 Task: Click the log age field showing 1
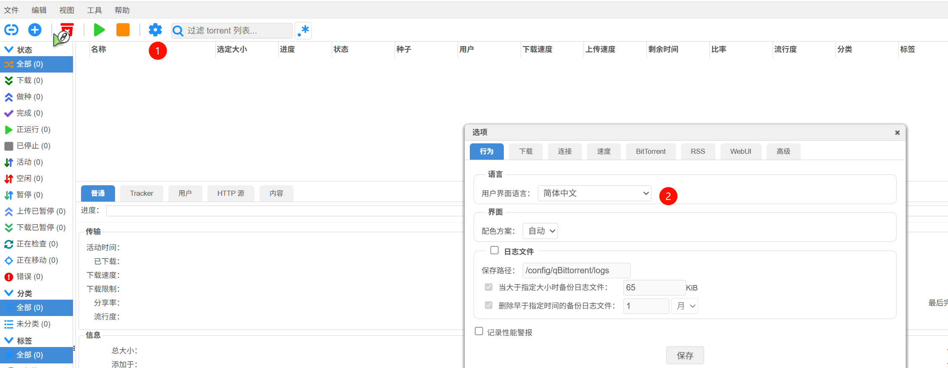646,306
